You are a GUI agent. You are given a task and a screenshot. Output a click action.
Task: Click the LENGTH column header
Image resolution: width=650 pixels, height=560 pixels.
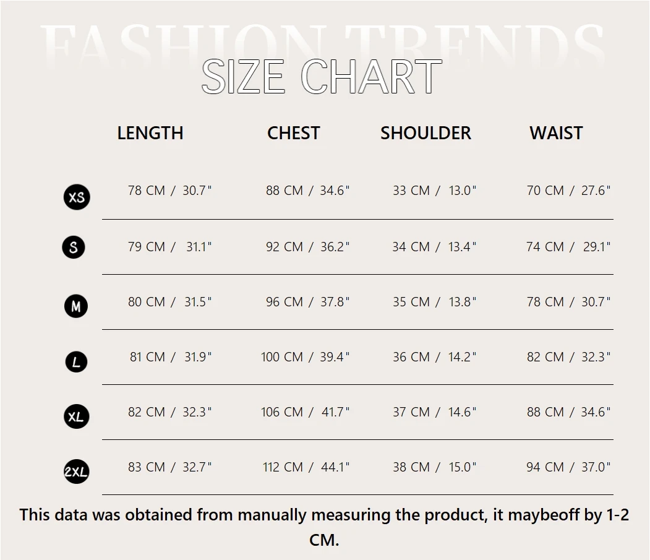tap(150, 133)
